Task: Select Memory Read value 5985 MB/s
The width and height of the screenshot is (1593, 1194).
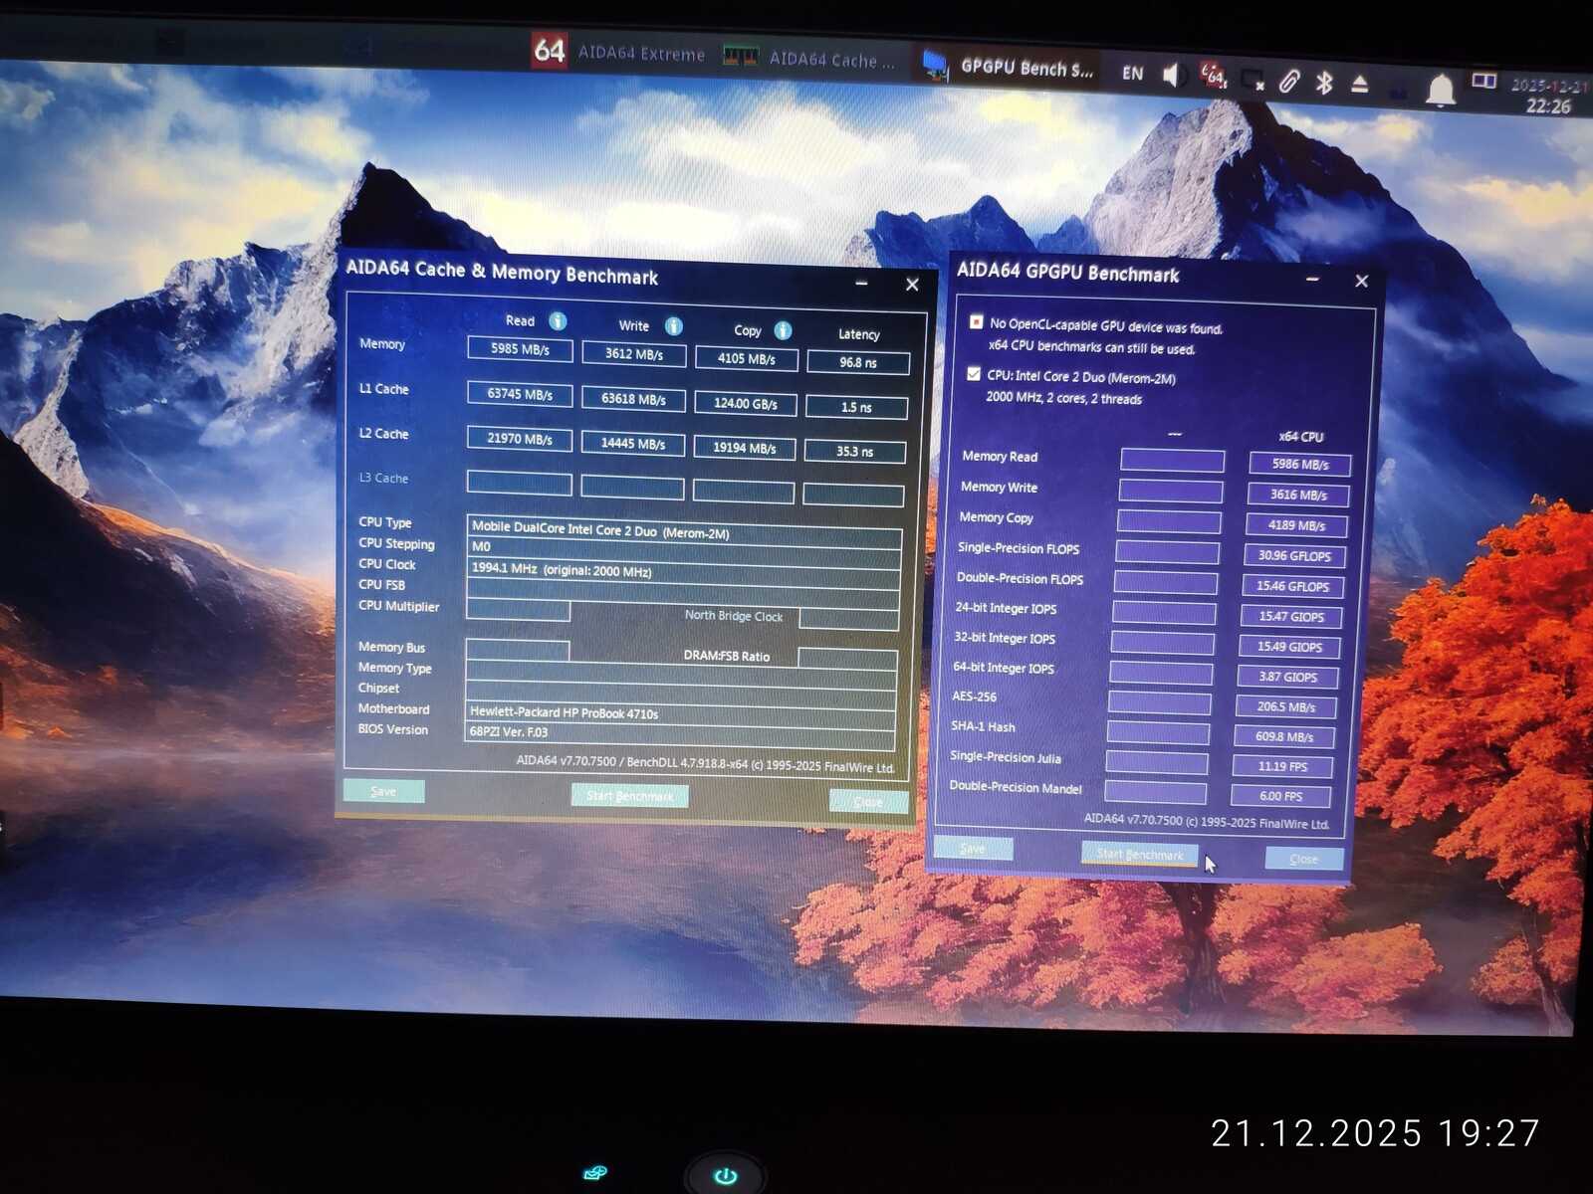Action: (x=520, y=349)
